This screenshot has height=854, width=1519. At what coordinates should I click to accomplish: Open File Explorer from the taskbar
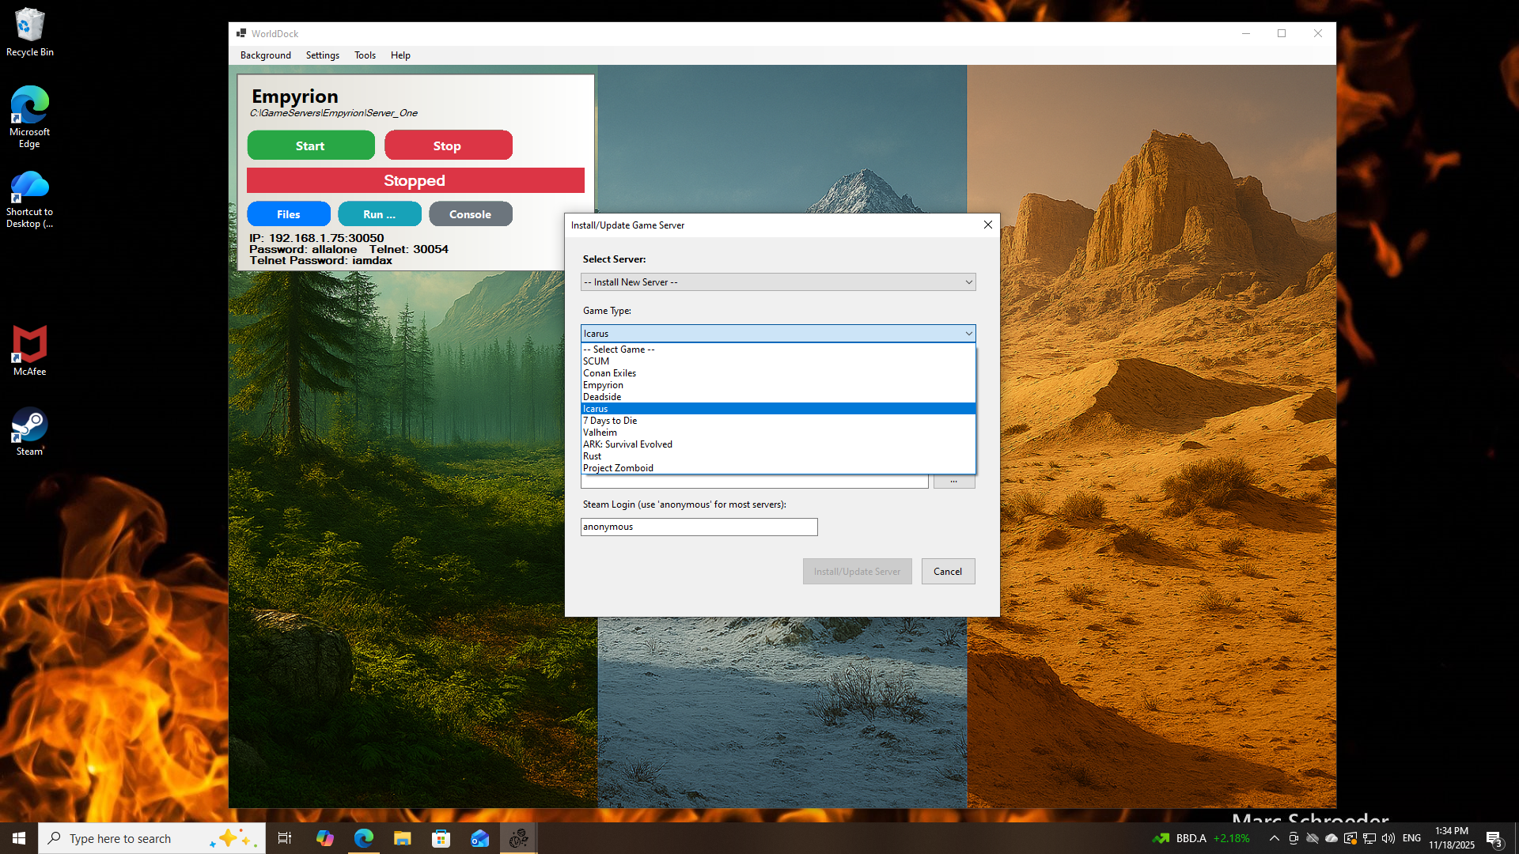pos(402,837)
